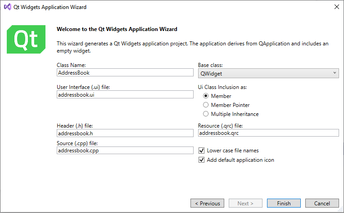
Task: Focus the User Interface (.ui) file field
Action: 125,94
